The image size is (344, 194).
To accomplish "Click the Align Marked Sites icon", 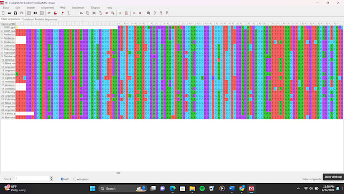I will 69,13.
